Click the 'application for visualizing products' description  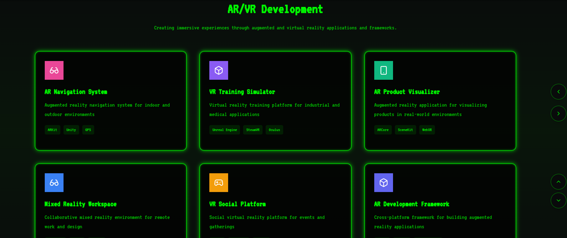click(x=431, y=110)
